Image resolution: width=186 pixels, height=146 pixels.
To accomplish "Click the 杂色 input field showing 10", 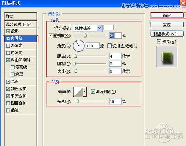I will pos(115,101).
